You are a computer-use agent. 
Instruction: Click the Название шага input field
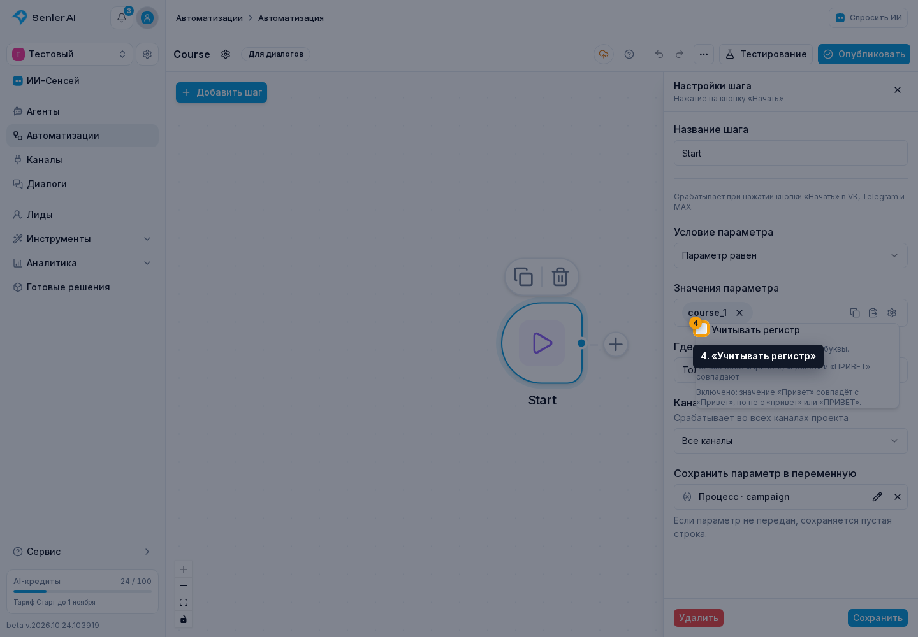point(790,154)
